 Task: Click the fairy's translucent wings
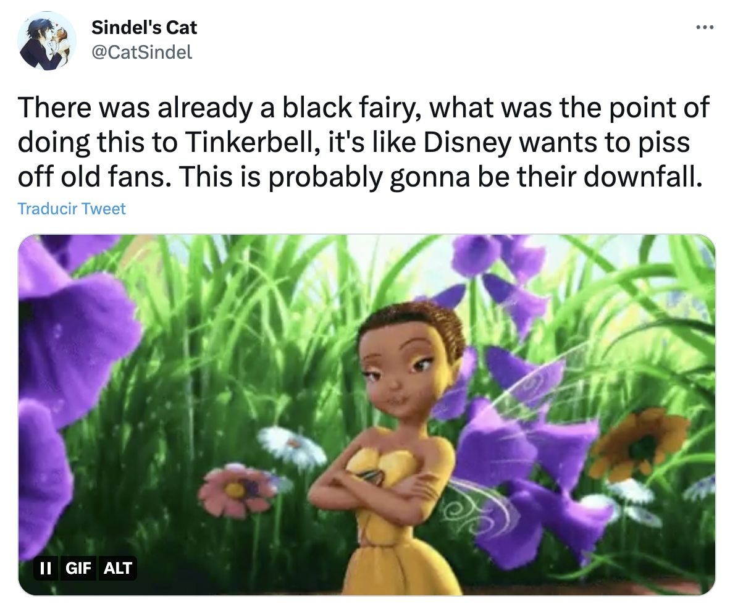click(494, 500)
